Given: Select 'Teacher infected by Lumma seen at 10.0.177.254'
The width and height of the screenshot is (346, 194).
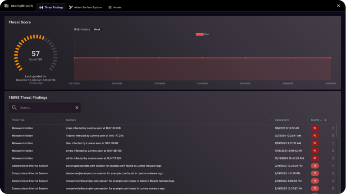Looking at the screenshot, I should pyautogui.click(x=95, y=136).
